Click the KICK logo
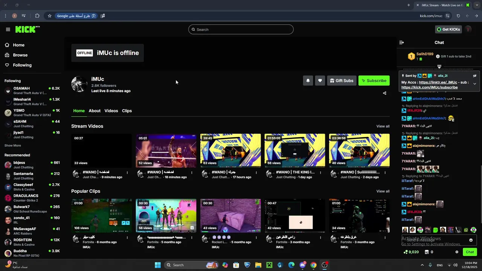 [27, 29]
